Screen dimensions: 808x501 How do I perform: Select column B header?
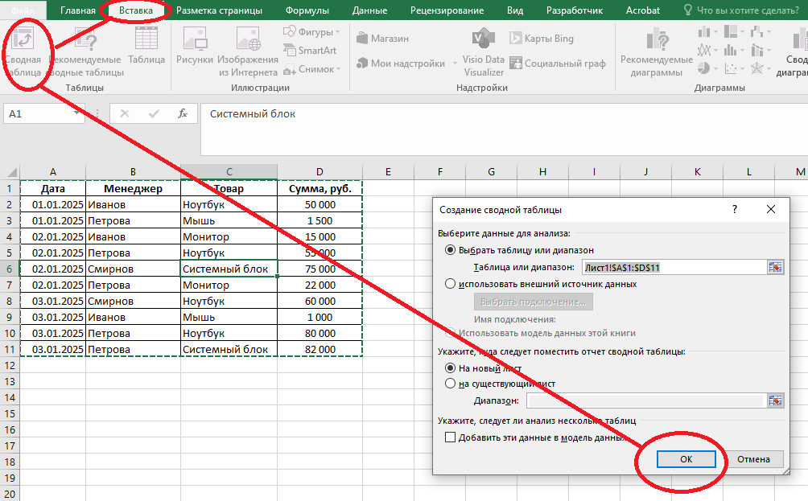click(133, 172)
